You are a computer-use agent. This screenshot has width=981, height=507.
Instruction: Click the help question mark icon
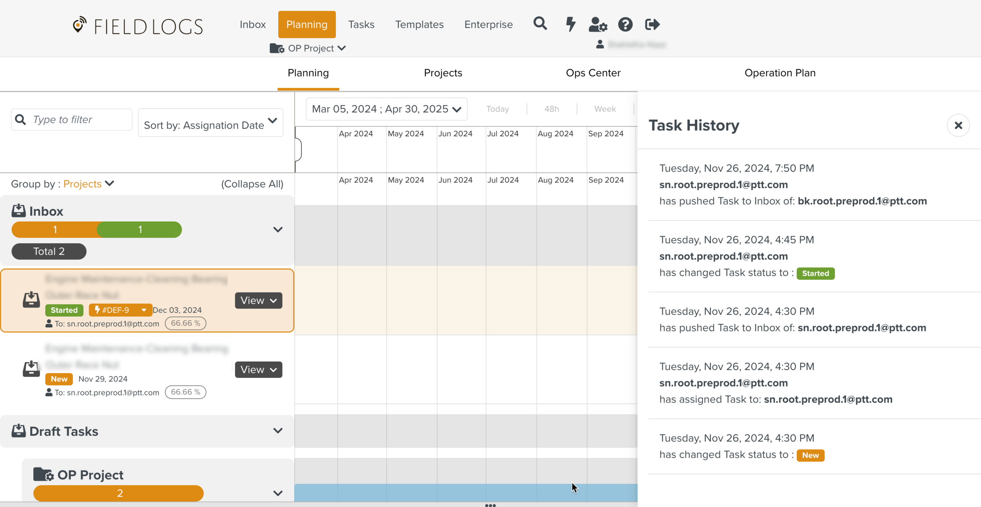pos(625,24)
